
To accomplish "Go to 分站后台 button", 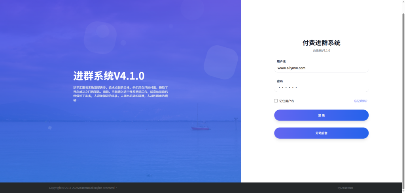I will tap(321, 133).
